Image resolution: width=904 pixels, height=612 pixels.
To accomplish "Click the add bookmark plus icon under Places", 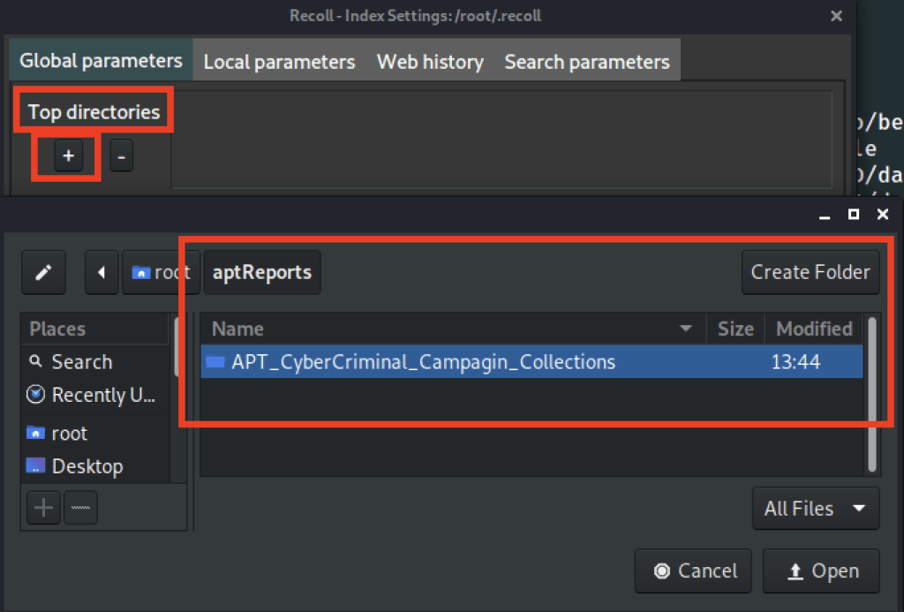I will click(x=43, y=508).
